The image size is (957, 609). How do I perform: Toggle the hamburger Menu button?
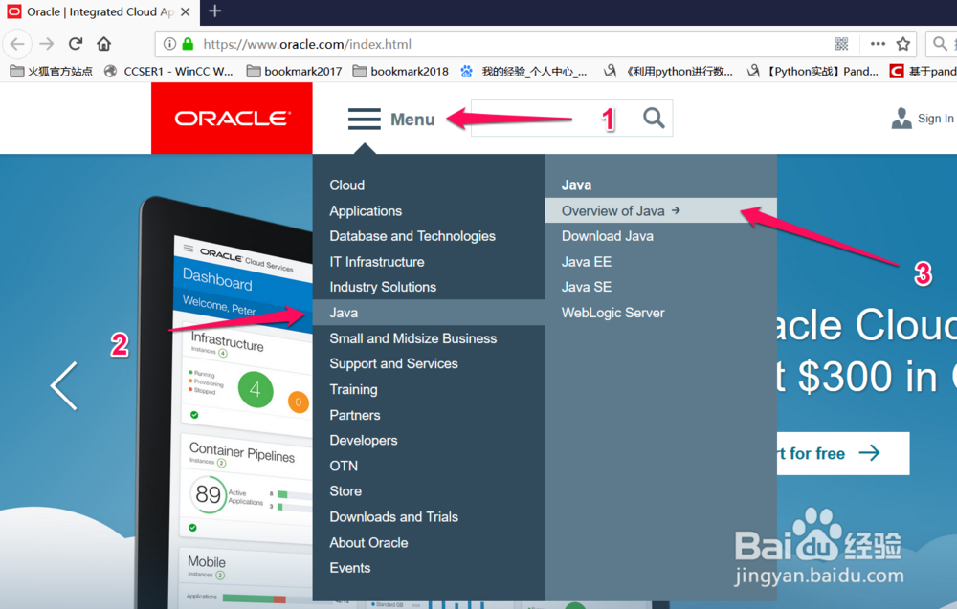[x=391, y=119]
